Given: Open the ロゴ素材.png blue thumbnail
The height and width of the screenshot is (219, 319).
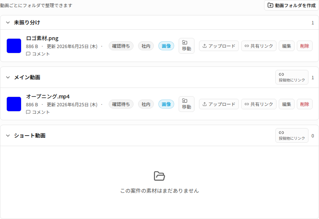Looking at the screenshot, I should point(14,46).
